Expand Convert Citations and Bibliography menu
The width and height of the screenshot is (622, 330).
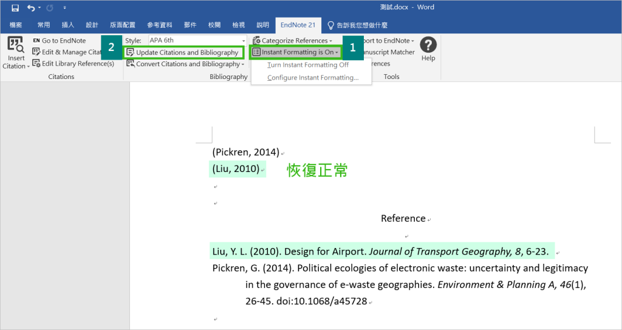click(x=185, y=64)
